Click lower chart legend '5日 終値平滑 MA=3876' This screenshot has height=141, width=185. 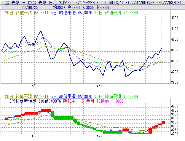pyautogui.click(x=71, y=96)
